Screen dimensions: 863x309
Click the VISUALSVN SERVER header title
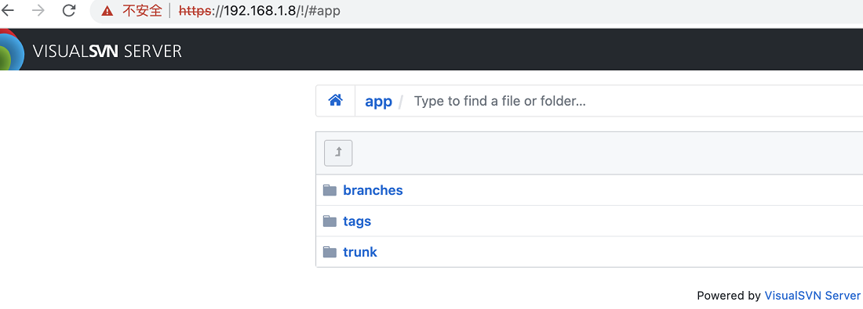pos(107,52)
